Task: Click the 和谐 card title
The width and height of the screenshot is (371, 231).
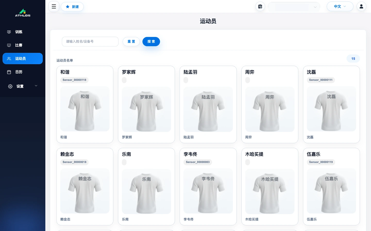Action: pyautogui.click(x=65, y=72)
